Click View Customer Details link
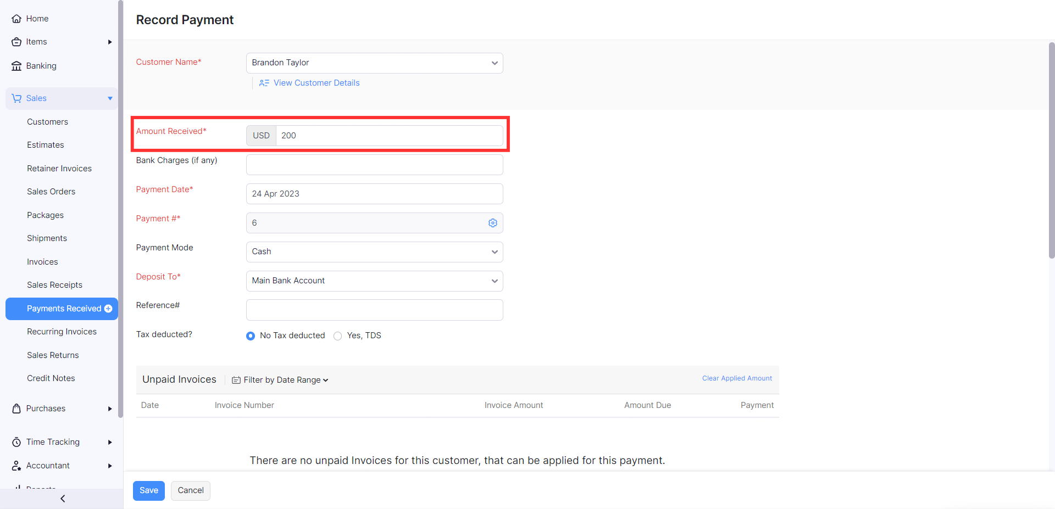Image resolution: width=1055 pixels, height=509 pixels. click(x=316, y=83)
